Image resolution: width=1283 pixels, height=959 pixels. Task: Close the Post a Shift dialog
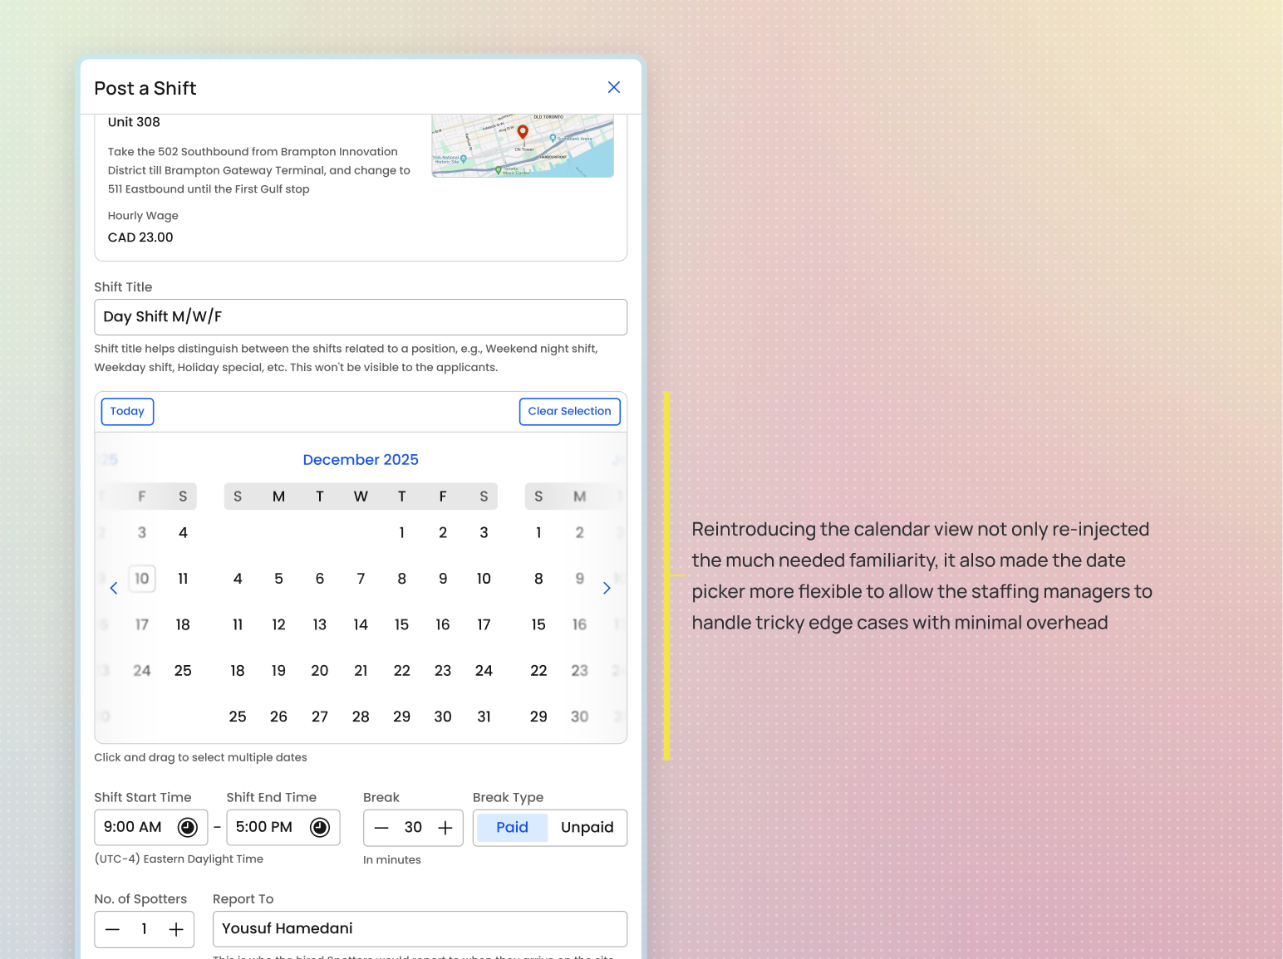click(614, 87)
